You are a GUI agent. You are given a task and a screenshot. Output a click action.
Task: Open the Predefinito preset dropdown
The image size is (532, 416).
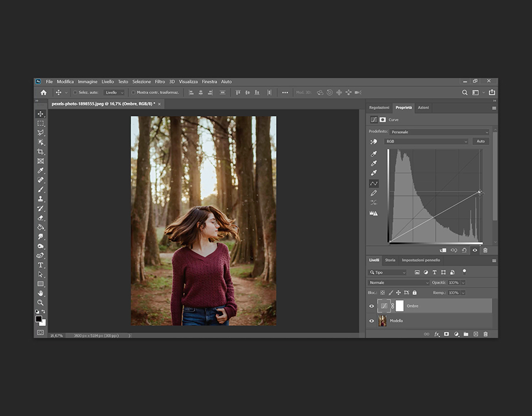pos(439,132)
